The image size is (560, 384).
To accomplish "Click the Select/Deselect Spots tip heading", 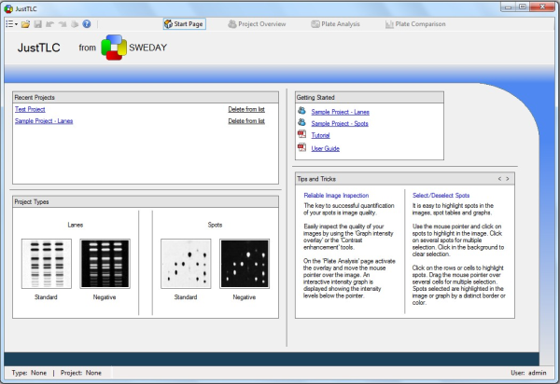I will [441, 196].
